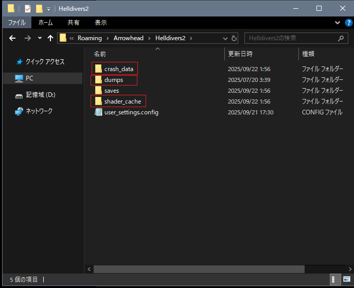The image size is (354, 288).
Task: Select the dumps folder
Action: coord(114,80)
